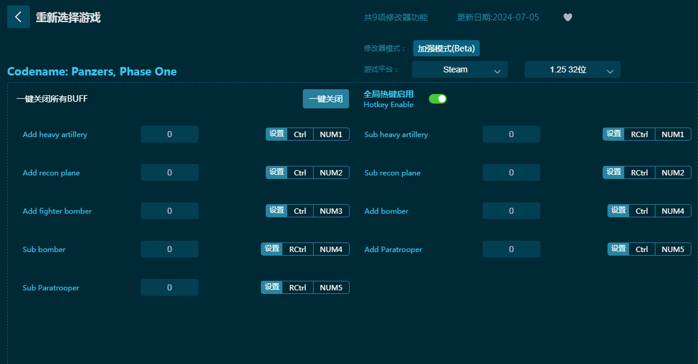Click the heart favorite icon
Screen dimensions: 698x364
(x=567, y=17)
